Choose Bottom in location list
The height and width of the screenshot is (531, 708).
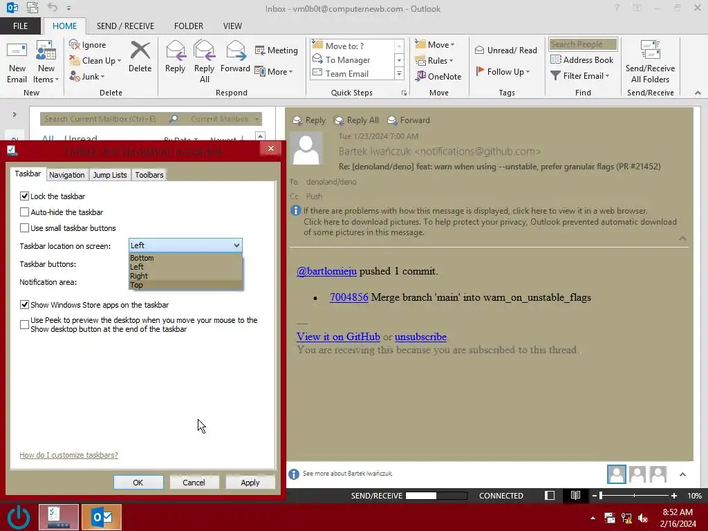pyautogui.click(x=185, y=258)
